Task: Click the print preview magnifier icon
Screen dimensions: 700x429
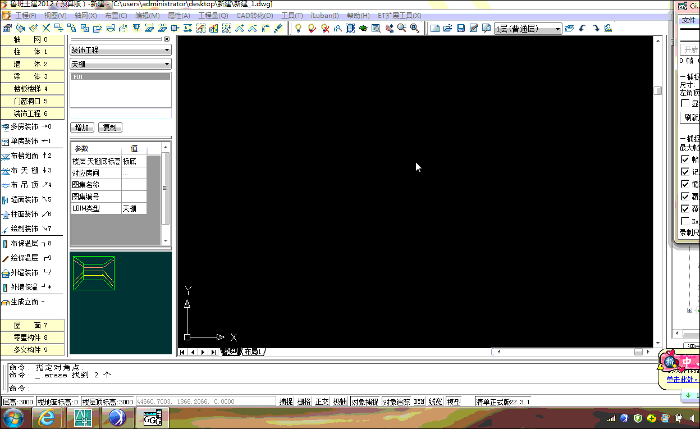Action: (x=486, y=28)
